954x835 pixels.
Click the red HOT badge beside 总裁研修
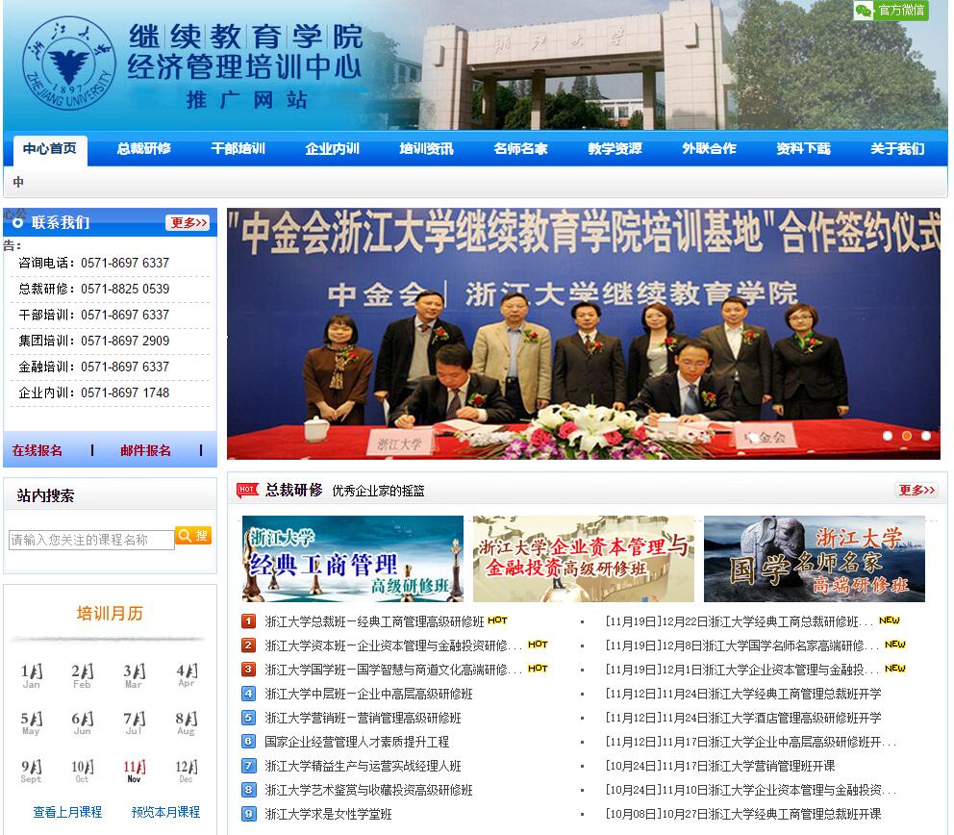coord(247,490)
